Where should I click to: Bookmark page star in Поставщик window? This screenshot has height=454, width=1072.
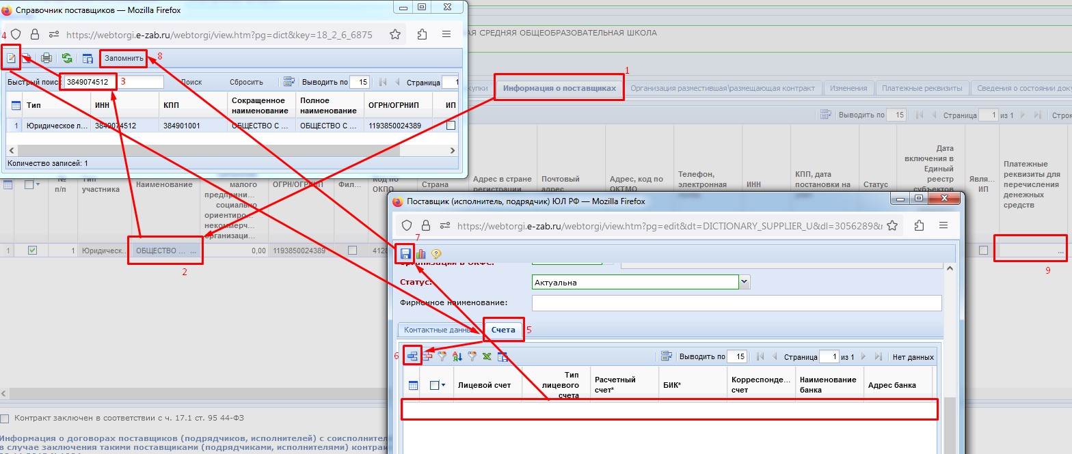pos(894,225)
